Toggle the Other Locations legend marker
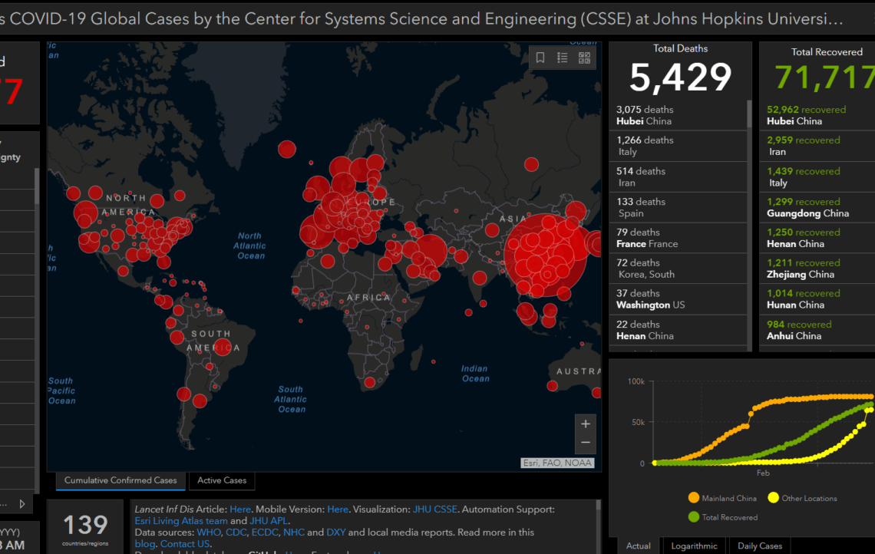 coord(774,498)
